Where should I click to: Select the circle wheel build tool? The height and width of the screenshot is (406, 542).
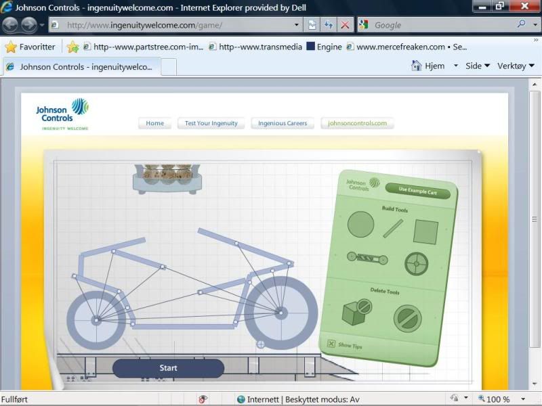coord(360,225)
